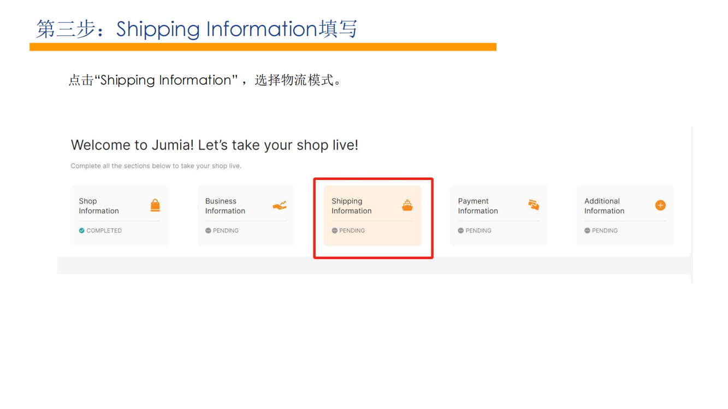Click the pending clock icon under Shipping Information
This screenshot has height=409, width=728.
click(x=335, y=230)
